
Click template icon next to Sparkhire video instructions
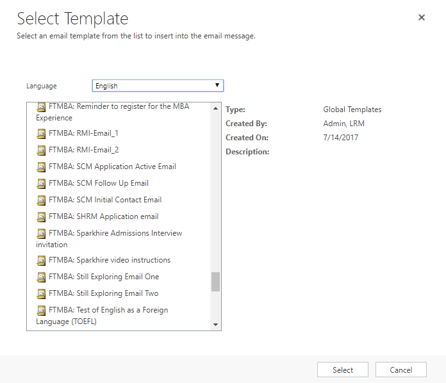[41, 260]
